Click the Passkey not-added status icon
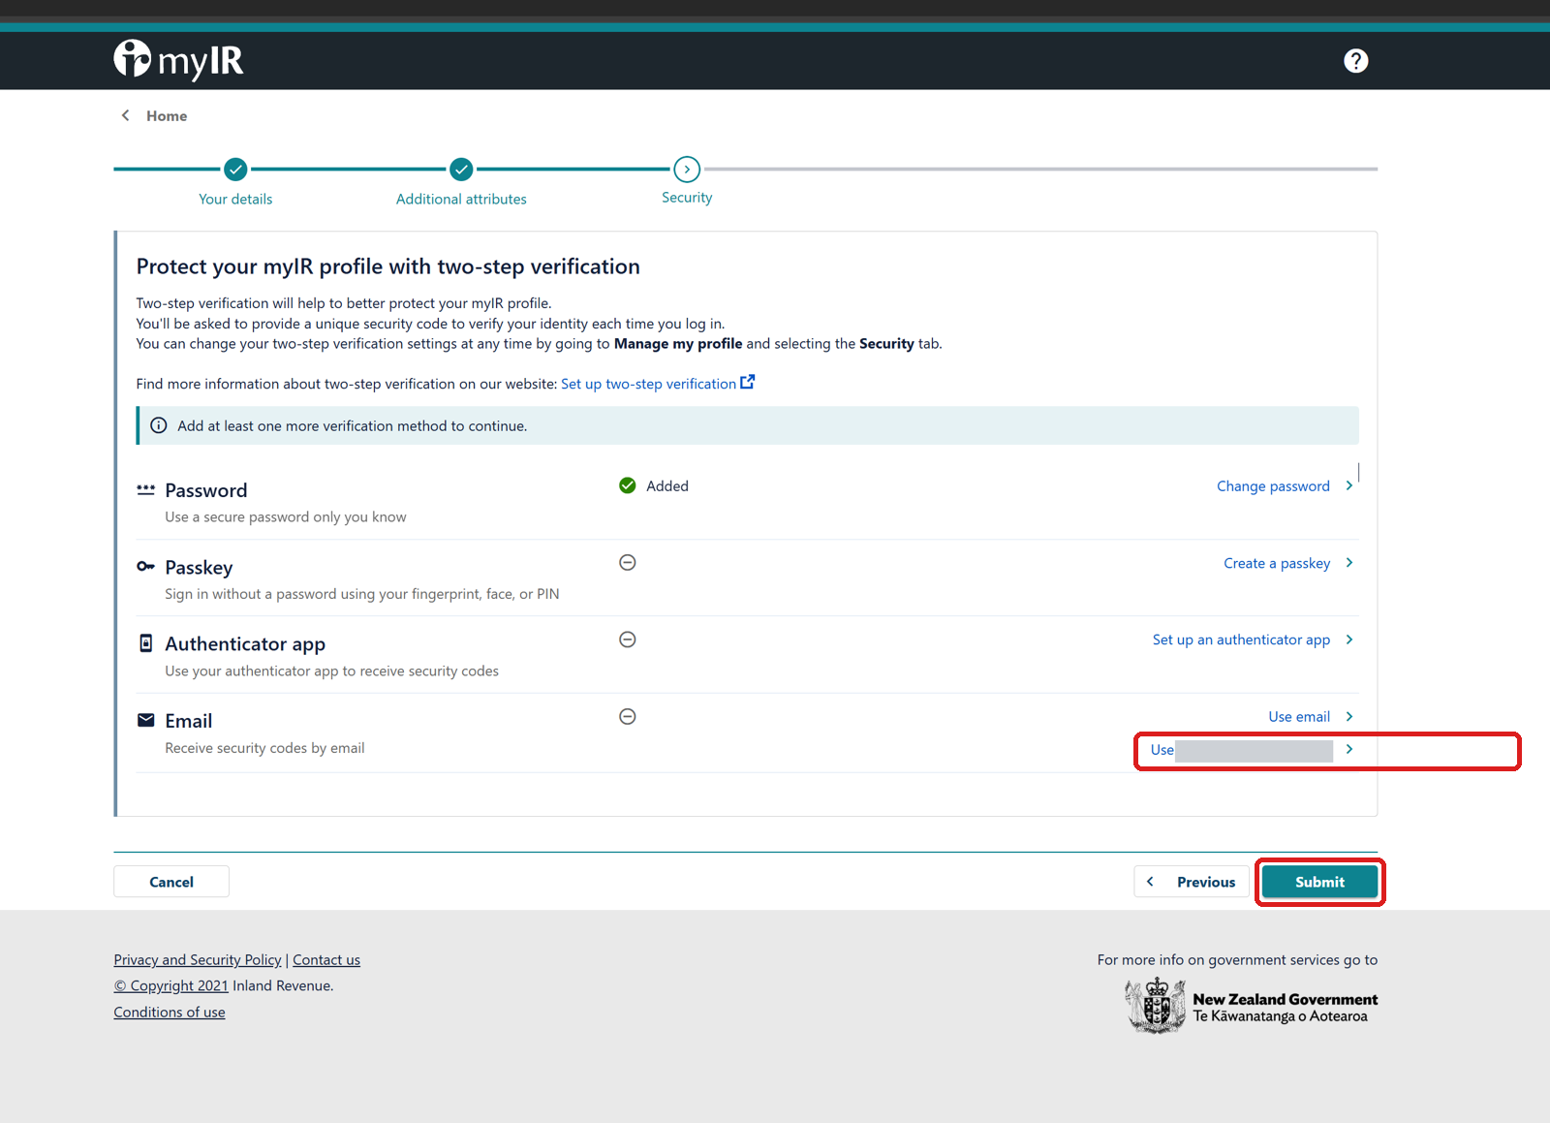1550x1123 pixels. tap(628, 563)
